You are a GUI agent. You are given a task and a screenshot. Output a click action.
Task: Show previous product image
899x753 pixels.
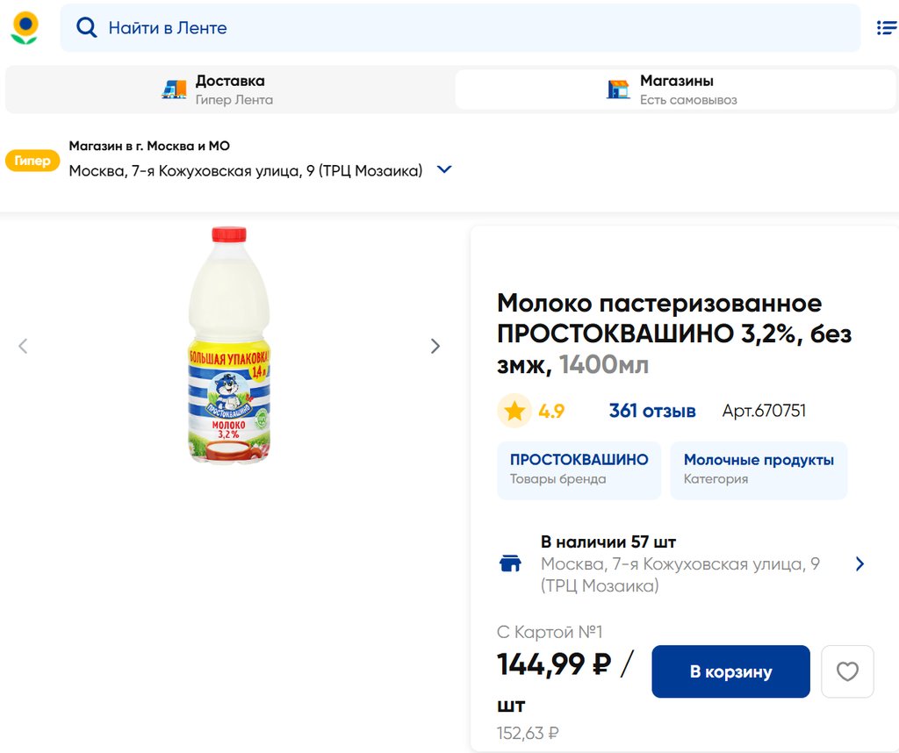click(23, 346)
